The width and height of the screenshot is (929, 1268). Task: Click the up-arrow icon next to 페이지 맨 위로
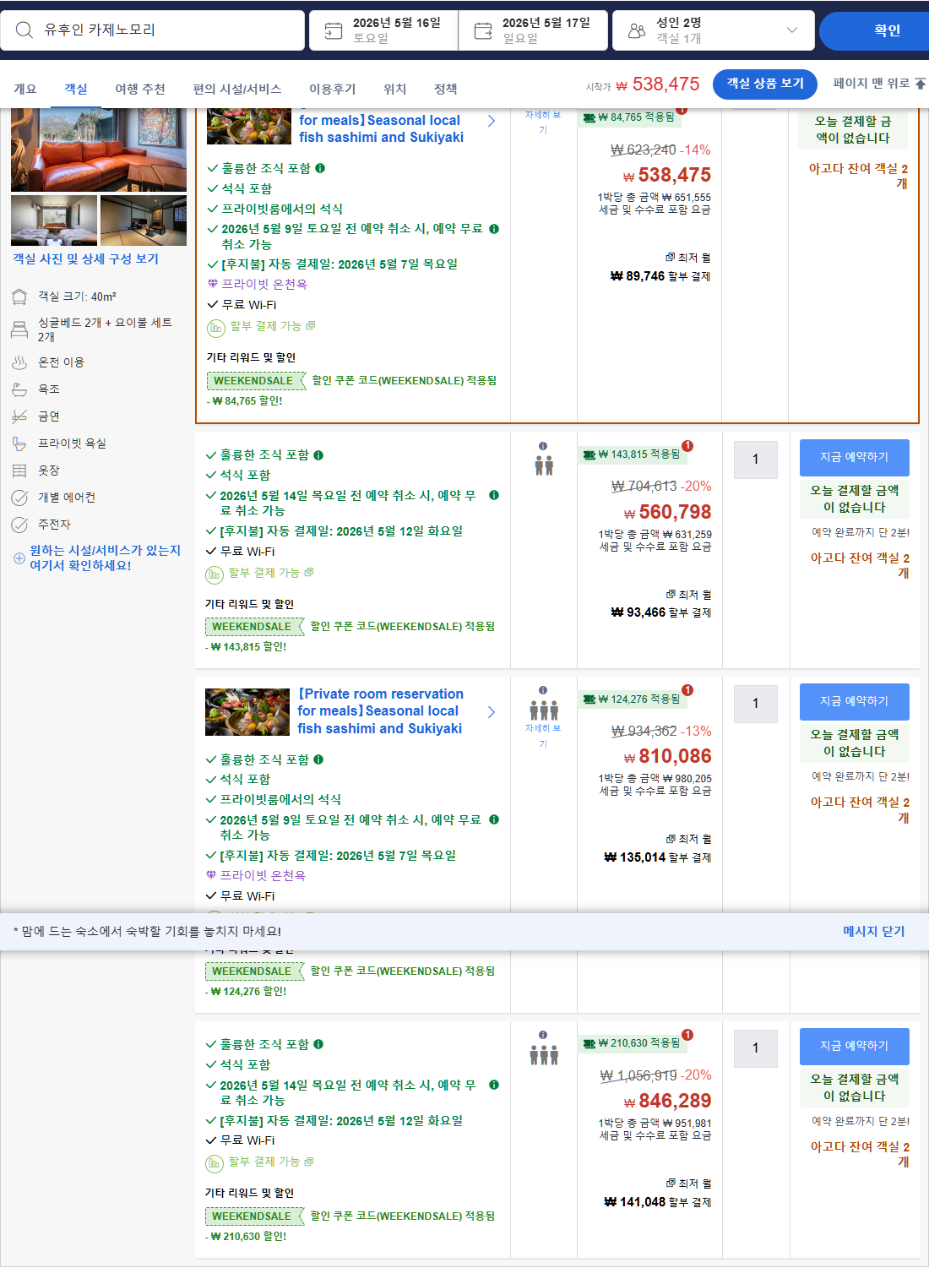click(921, 84)
